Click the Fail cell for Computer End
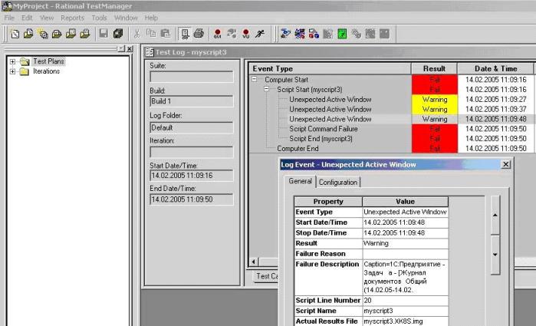This screenshot has width=536, height=326. pos(435,149)
